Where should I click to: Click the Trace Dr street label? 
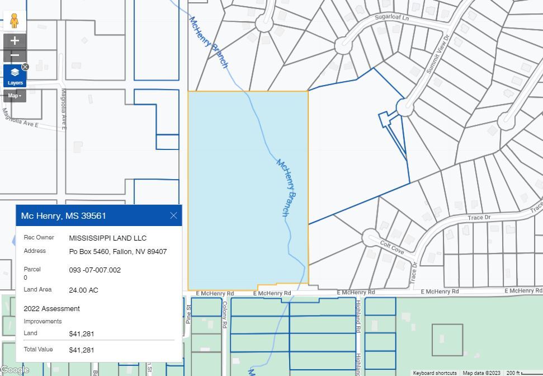pyautogui.click(x=479, y=217)
